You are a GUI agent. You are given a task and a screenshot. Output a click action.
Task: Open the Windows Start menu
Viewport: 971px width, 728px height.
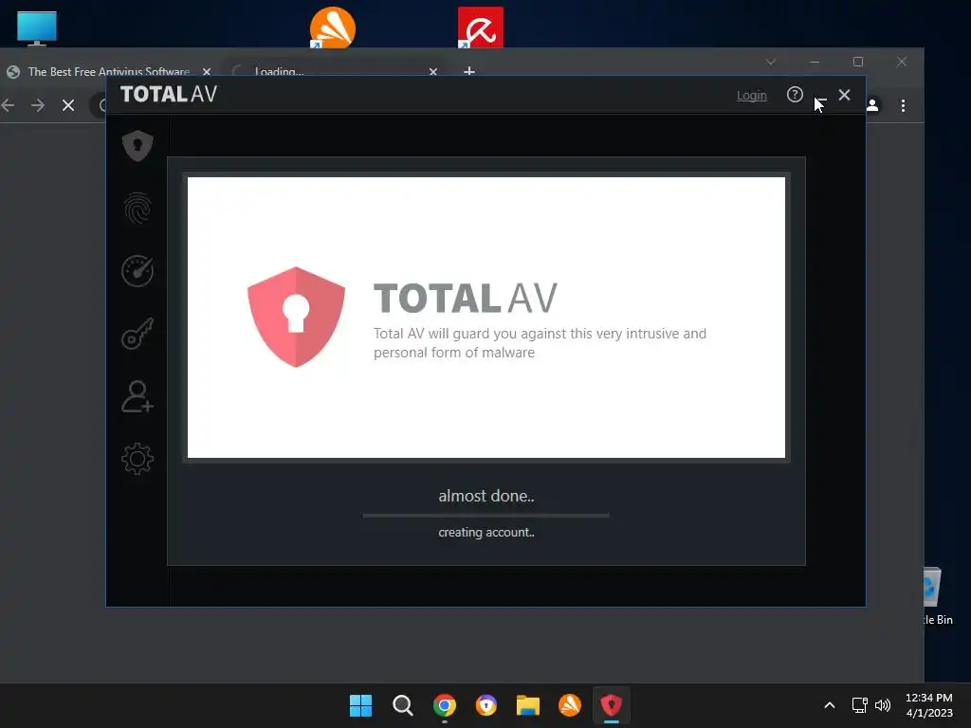(360, 705)
